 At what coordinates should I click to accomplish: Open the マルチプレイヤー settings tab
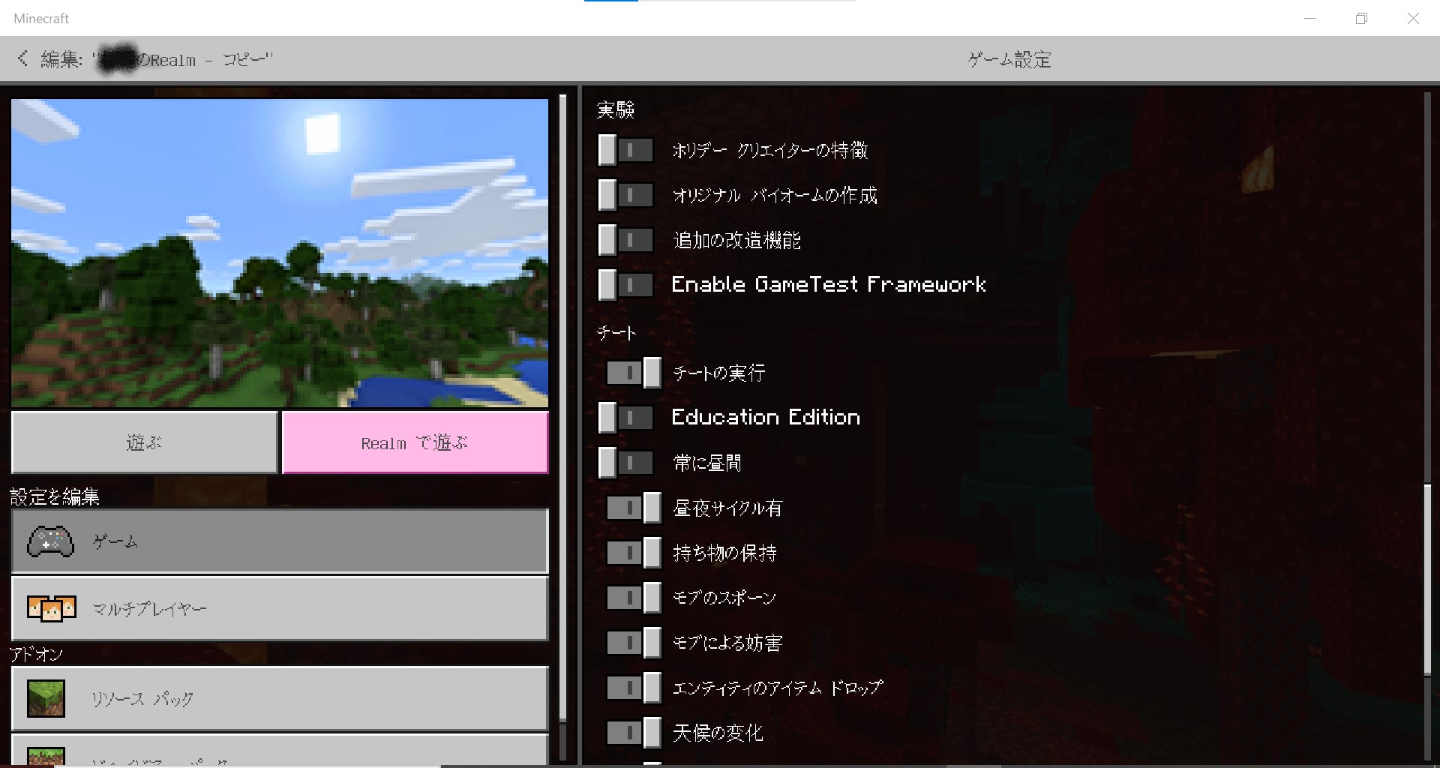pyautogui.click(x=280, y=608)
